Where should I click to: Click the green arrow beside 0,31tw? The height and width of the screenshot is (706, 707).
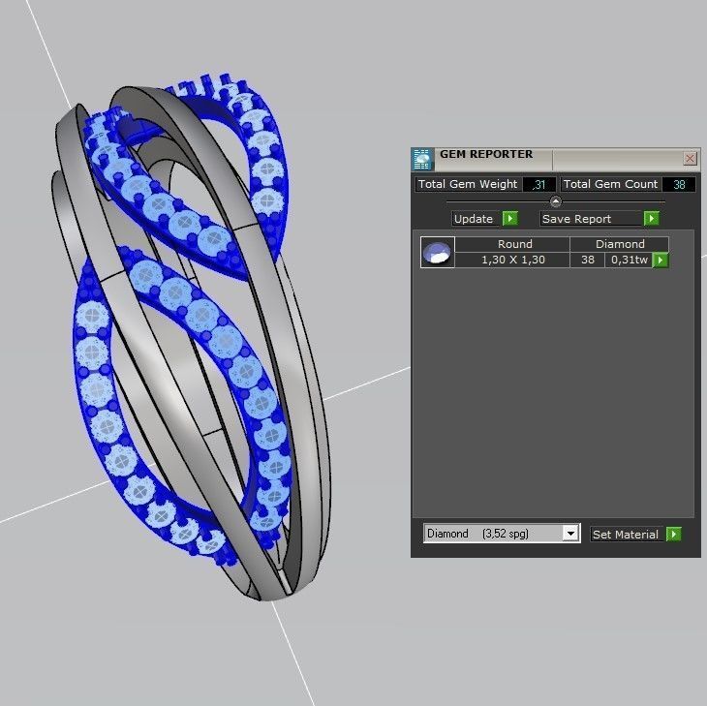coord(661,260)
